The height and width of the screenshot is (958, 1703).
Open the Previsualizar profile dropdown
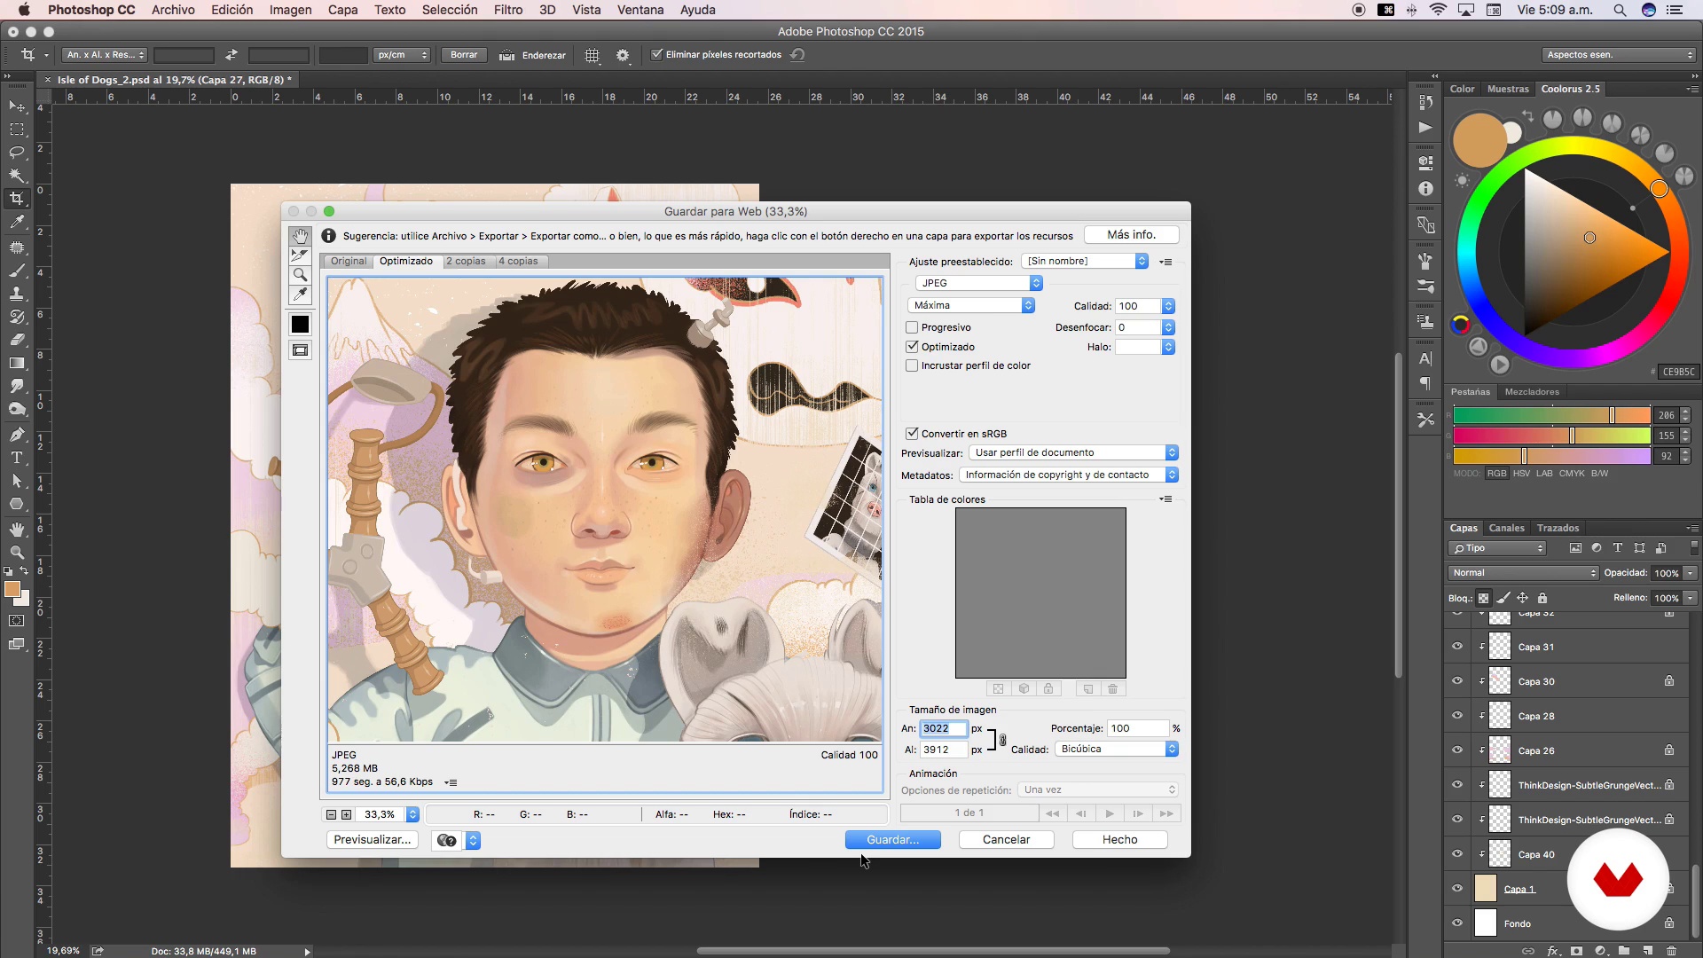click(x=1074, y=452)
